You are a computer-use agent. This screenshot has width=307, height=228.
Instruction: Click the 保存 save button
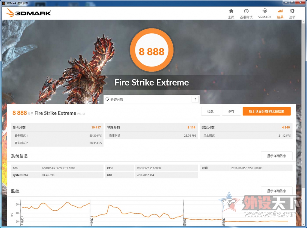tap(231, 111)
